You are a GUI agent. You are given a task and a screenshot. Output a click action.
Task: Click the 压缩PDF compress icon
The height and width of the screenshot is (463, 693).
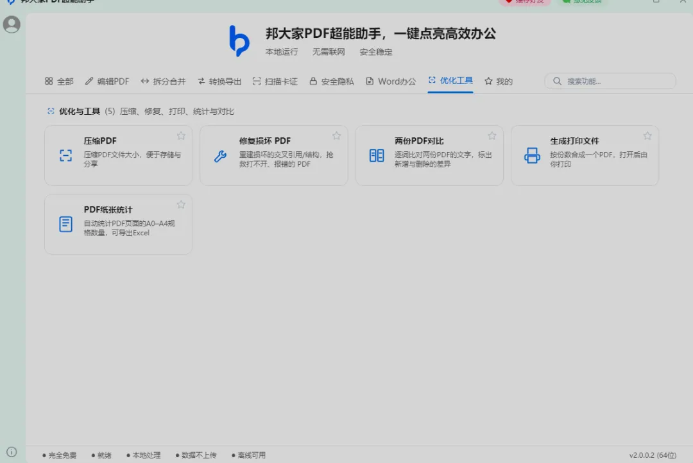66,156
